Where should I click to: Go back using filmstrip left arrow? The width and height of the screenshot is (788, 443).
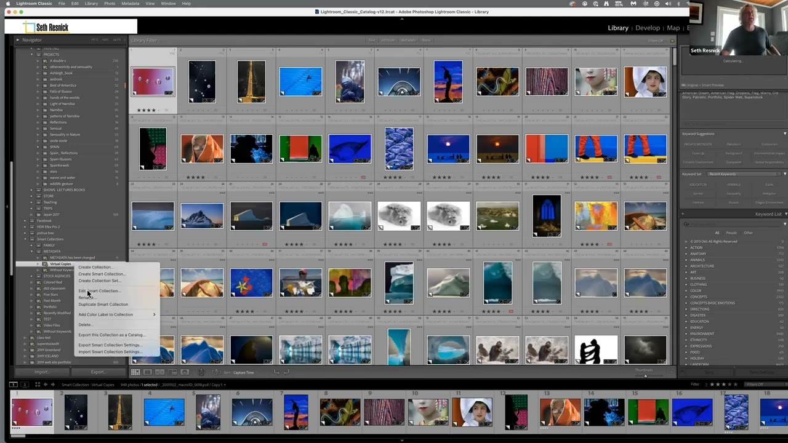point(46,385)
